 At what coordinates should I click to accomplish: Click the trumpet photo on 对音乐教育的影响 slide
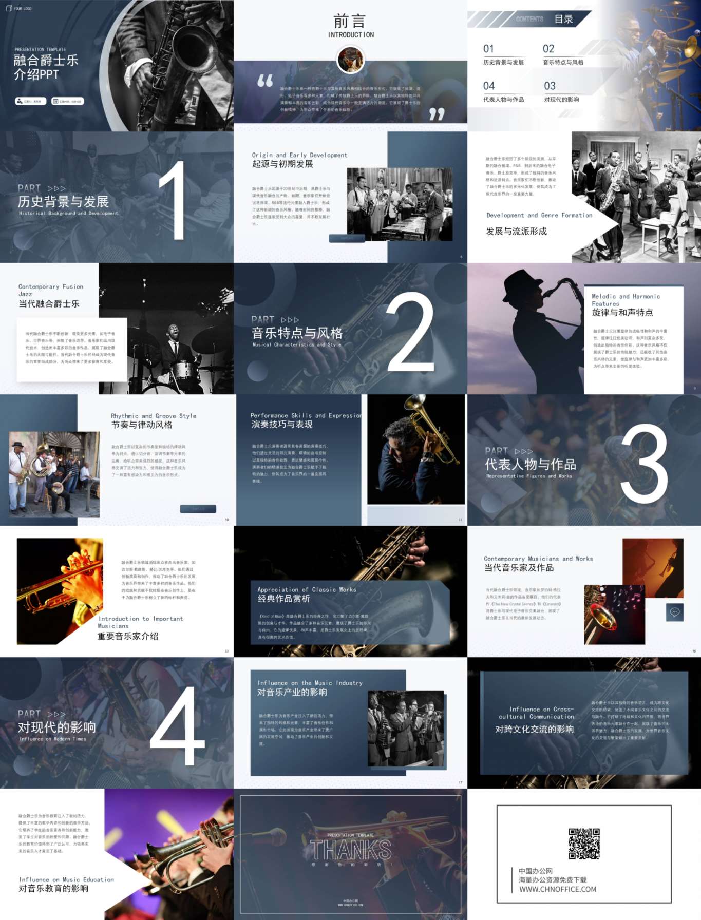(x=169, y=854)
